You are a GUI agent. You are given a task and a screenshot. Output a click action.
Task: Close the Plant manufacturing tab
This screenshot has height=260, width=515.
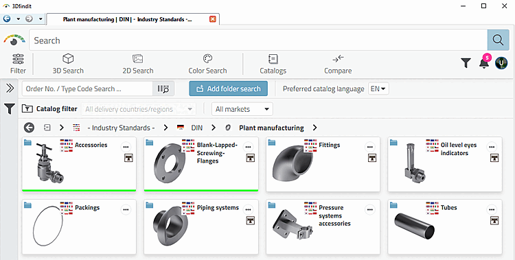213,19
